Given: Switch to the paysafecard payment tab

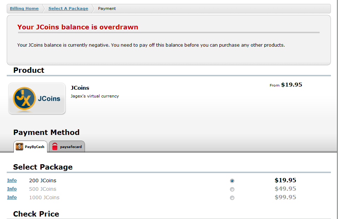Looking at the screenshot, I should pyautogui.click(x=67, y=147).
